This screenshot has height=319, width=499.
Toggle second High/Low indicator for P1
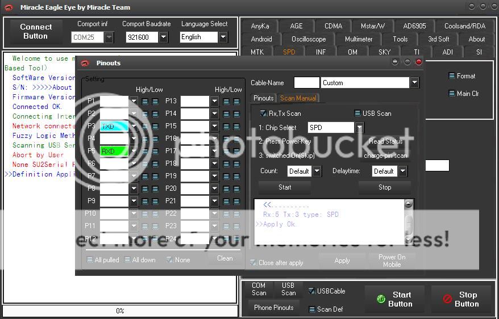[x=155, y=102]
